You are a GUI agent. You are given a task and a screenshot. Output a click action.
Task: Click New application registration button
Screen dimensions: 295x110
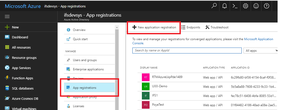[x=154, y=27]
